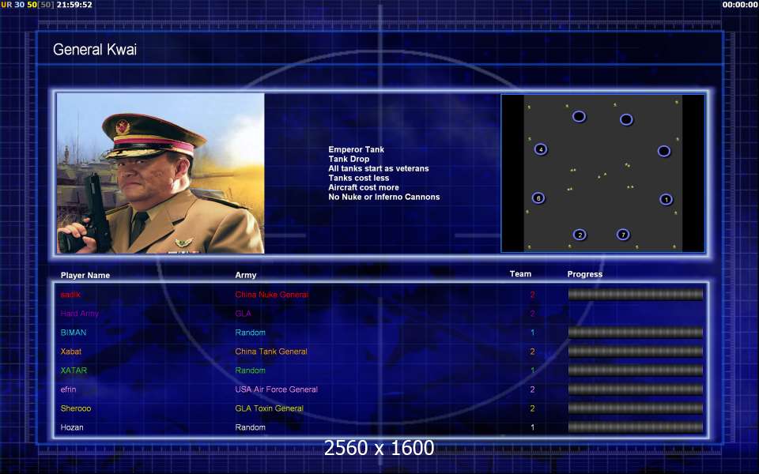Click the Emperor Tank ability line
This screenshot has width=759, height=474.
357,149
